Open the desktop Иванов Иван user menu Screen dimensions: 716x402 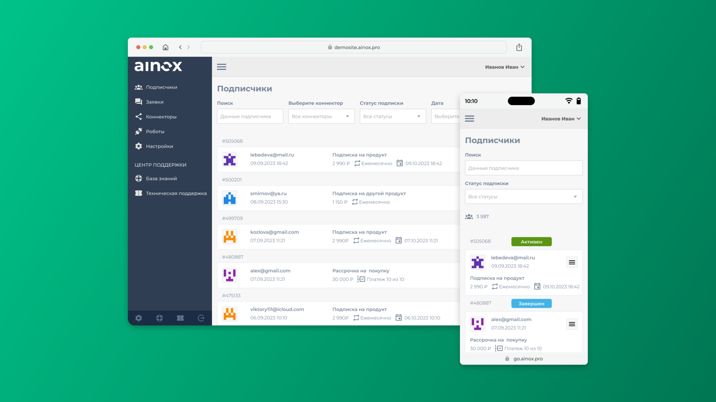point(505,67)
